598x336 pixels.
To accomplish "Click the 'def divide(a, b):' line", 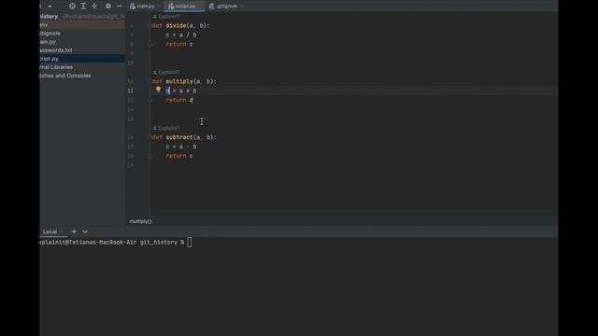I will 181,25.
